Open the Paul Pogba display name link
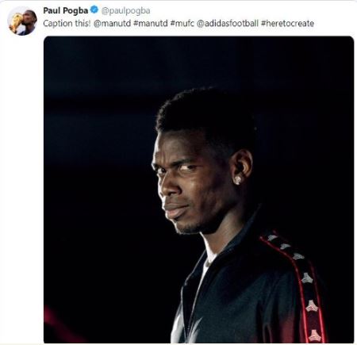 tap(65, 10)
